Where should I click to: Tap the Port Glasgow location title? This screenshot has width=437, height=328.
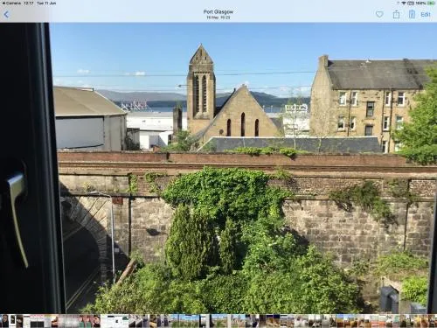point(218,11)
